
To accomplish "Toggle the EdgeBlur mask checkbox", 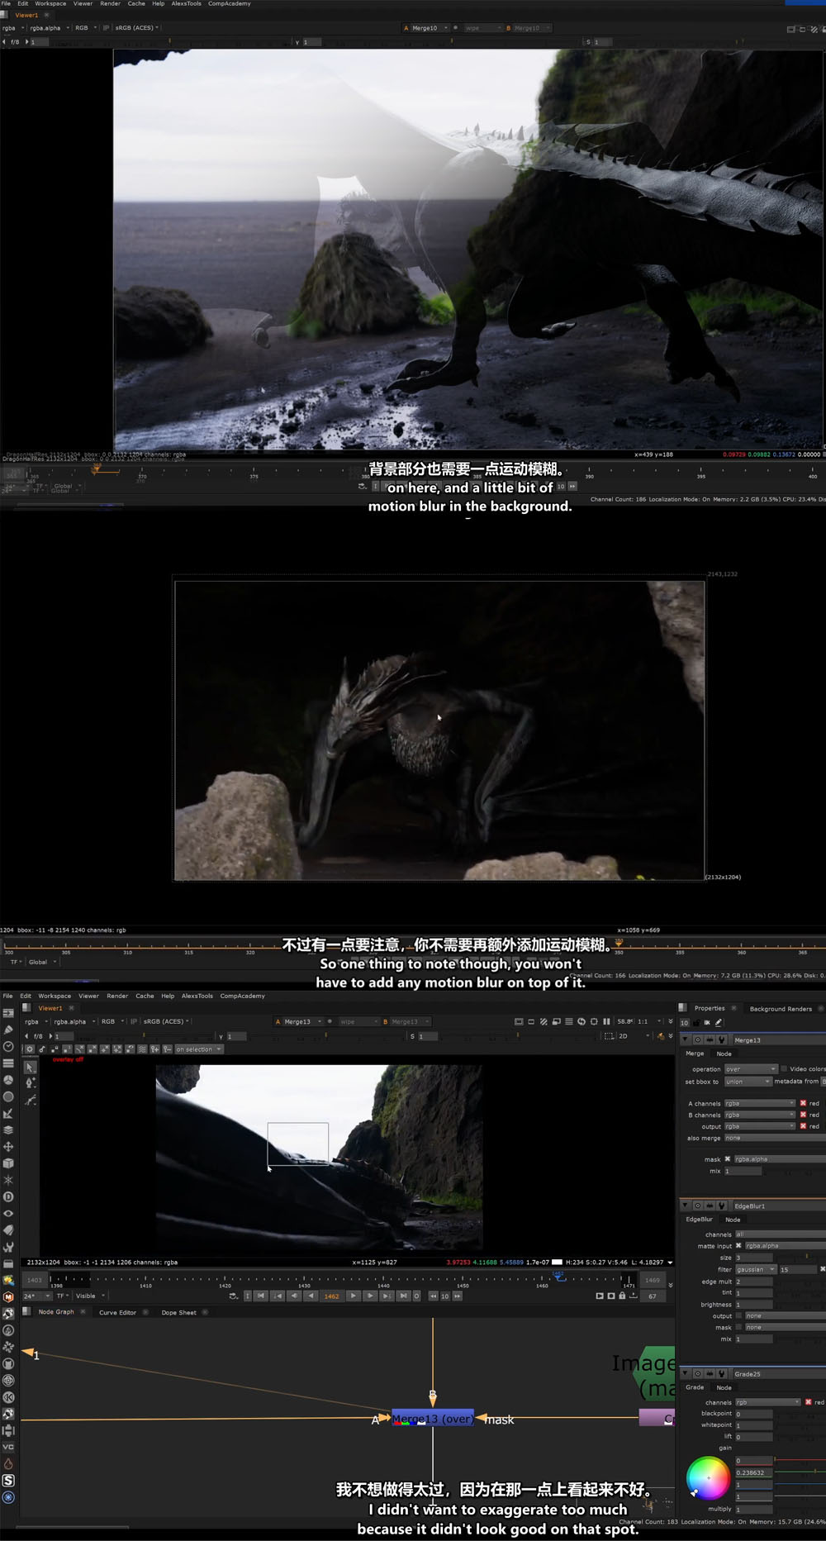I will coord(738,1328).
